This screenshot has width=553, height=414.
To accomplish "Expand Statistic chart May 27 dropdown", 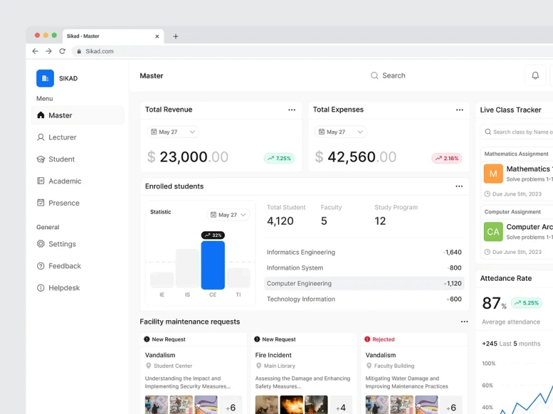I will (x=228, y=215).
